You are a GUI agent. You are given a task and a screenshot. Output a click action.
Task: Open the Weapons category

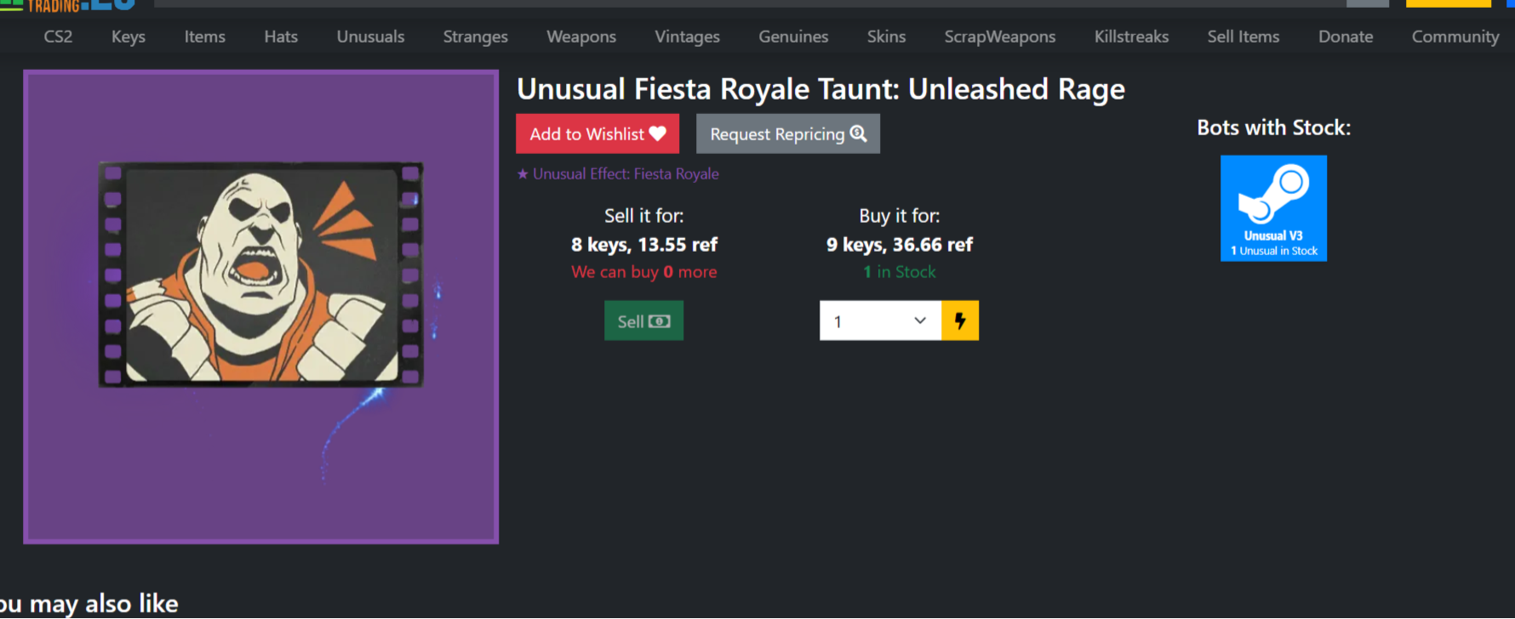(x=581, y=37)
